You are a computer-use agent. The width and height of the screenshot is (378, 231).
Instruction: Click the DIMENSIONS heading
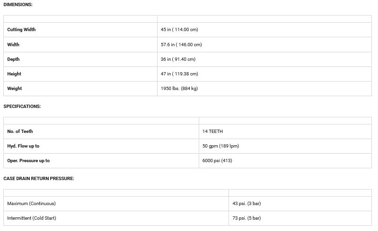tap(18, 4)
